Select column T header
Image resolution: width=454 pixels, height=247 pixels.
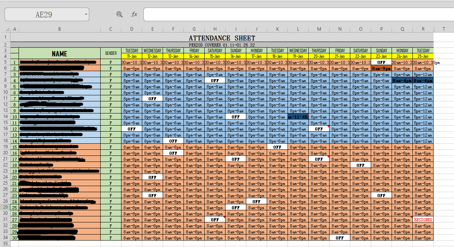click(x=443, y=29)
